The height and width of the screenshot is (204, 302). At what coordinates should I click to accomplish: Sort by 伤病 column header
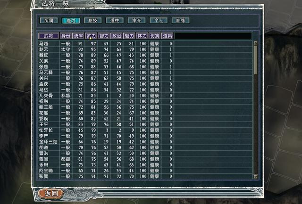coord(155,36)
